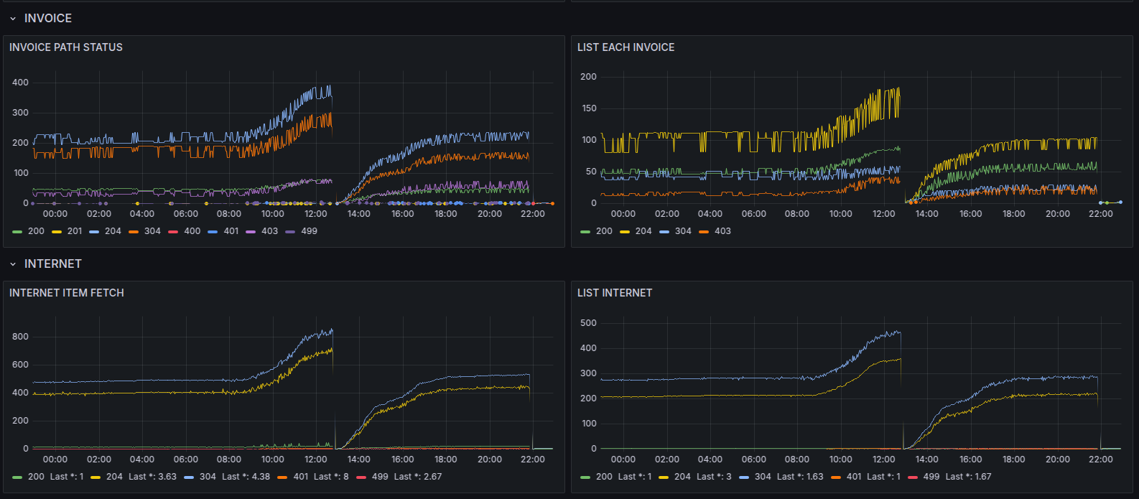This screenshot has height=499, width=1139.
Task: Collapse the INVOICE row chevron
Action: [13, 19]
